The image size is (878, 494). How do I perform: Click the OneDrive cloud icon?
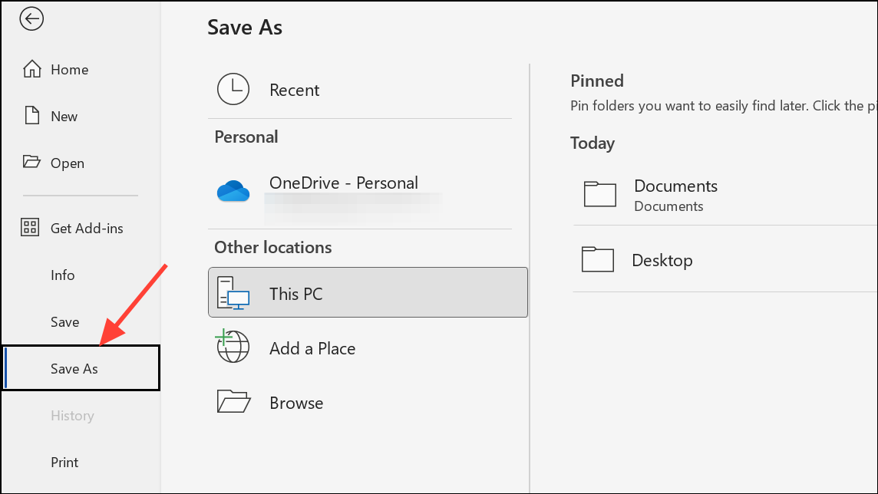pyautogui.click(x=233, y=192)
